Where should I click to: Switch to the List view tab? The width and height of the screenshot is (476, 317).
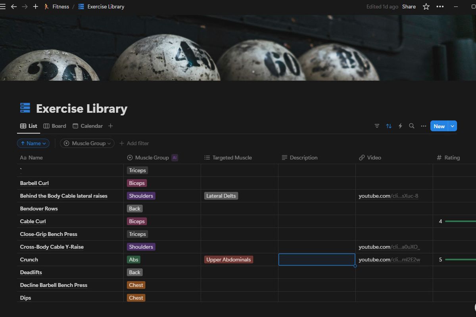point(29,126)
